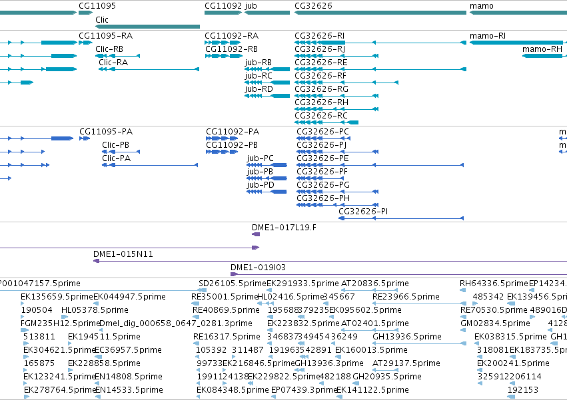Open EST EK038315.5prime
Viewport: 567px width, 400px height.
(x=510, y=337)
